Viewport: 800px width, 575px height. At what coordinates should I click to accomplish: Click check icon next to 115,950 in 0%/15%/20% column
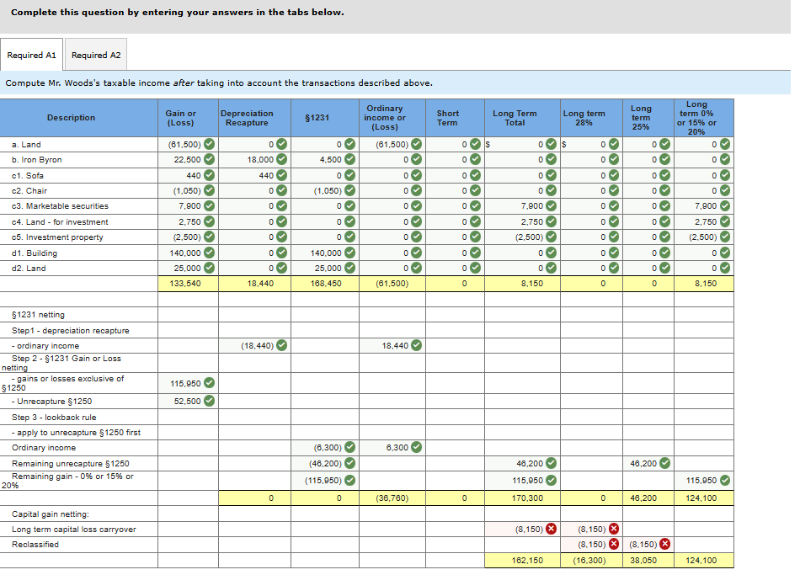725,480
